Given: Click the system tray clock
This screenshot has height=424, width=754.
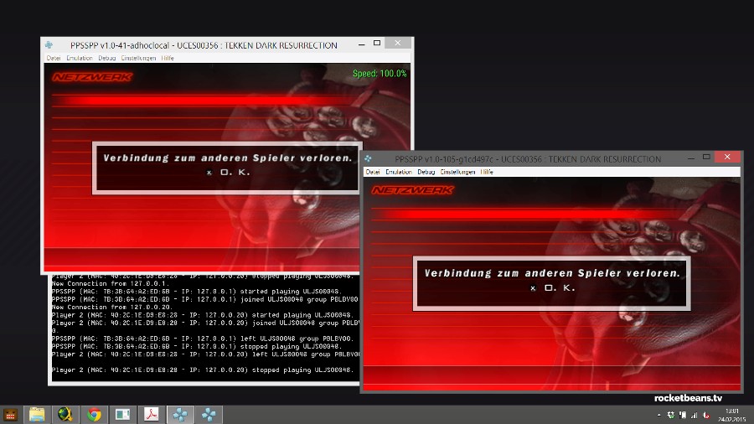Looking at the screenshot, I should point(731,414).
